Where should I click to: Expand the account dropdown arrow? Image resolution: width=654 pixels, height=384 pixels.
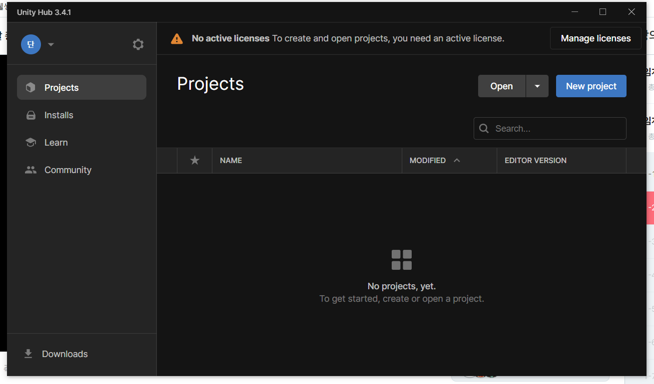(51, 44)
